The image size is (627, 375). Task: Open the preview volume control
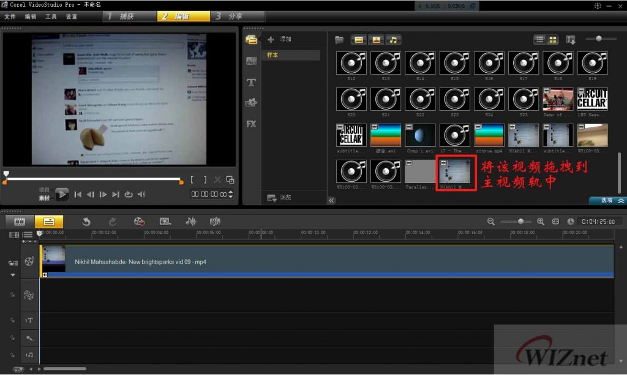[x=141, y=195]
